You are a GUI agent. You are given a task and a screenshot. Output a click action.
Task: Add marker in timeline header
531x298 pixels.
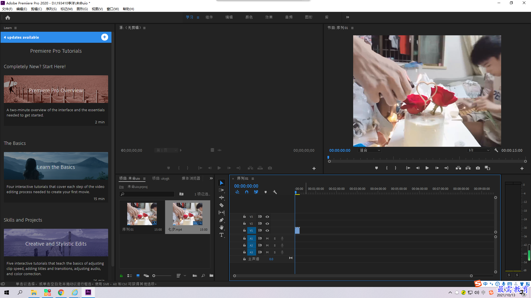pyautogui.click(x=265, y=192)
